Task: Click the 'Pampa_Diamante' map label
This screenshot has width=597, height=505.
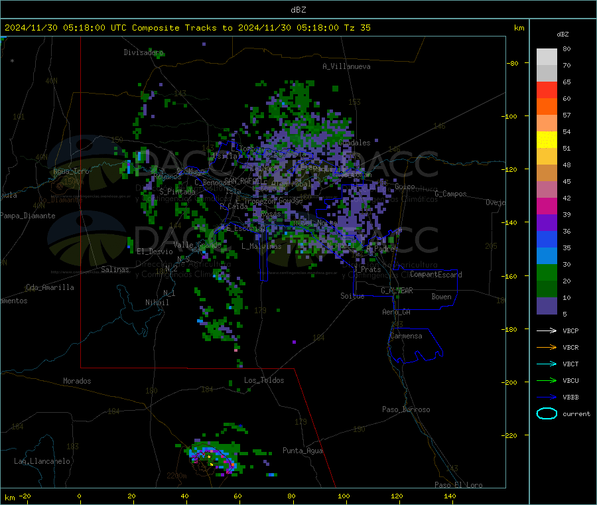Action: (x=28, y=216)
